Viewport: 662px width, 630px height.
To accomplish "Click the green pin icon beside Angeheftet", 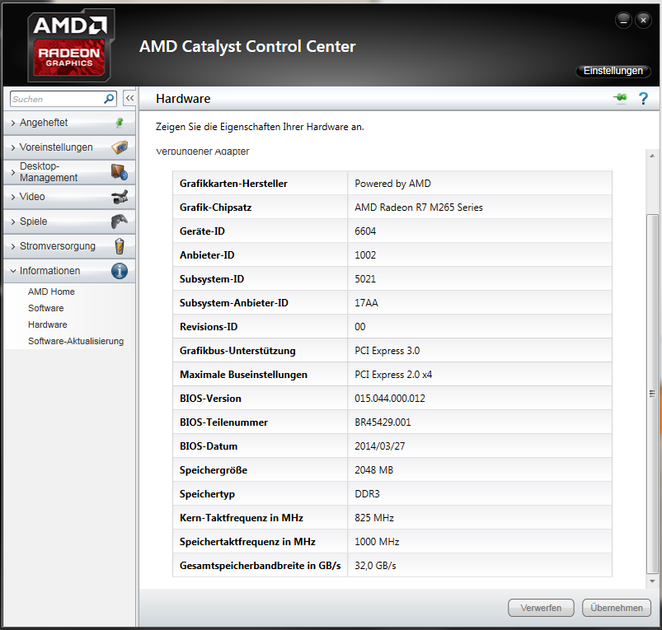I will [x=120, y=123].
